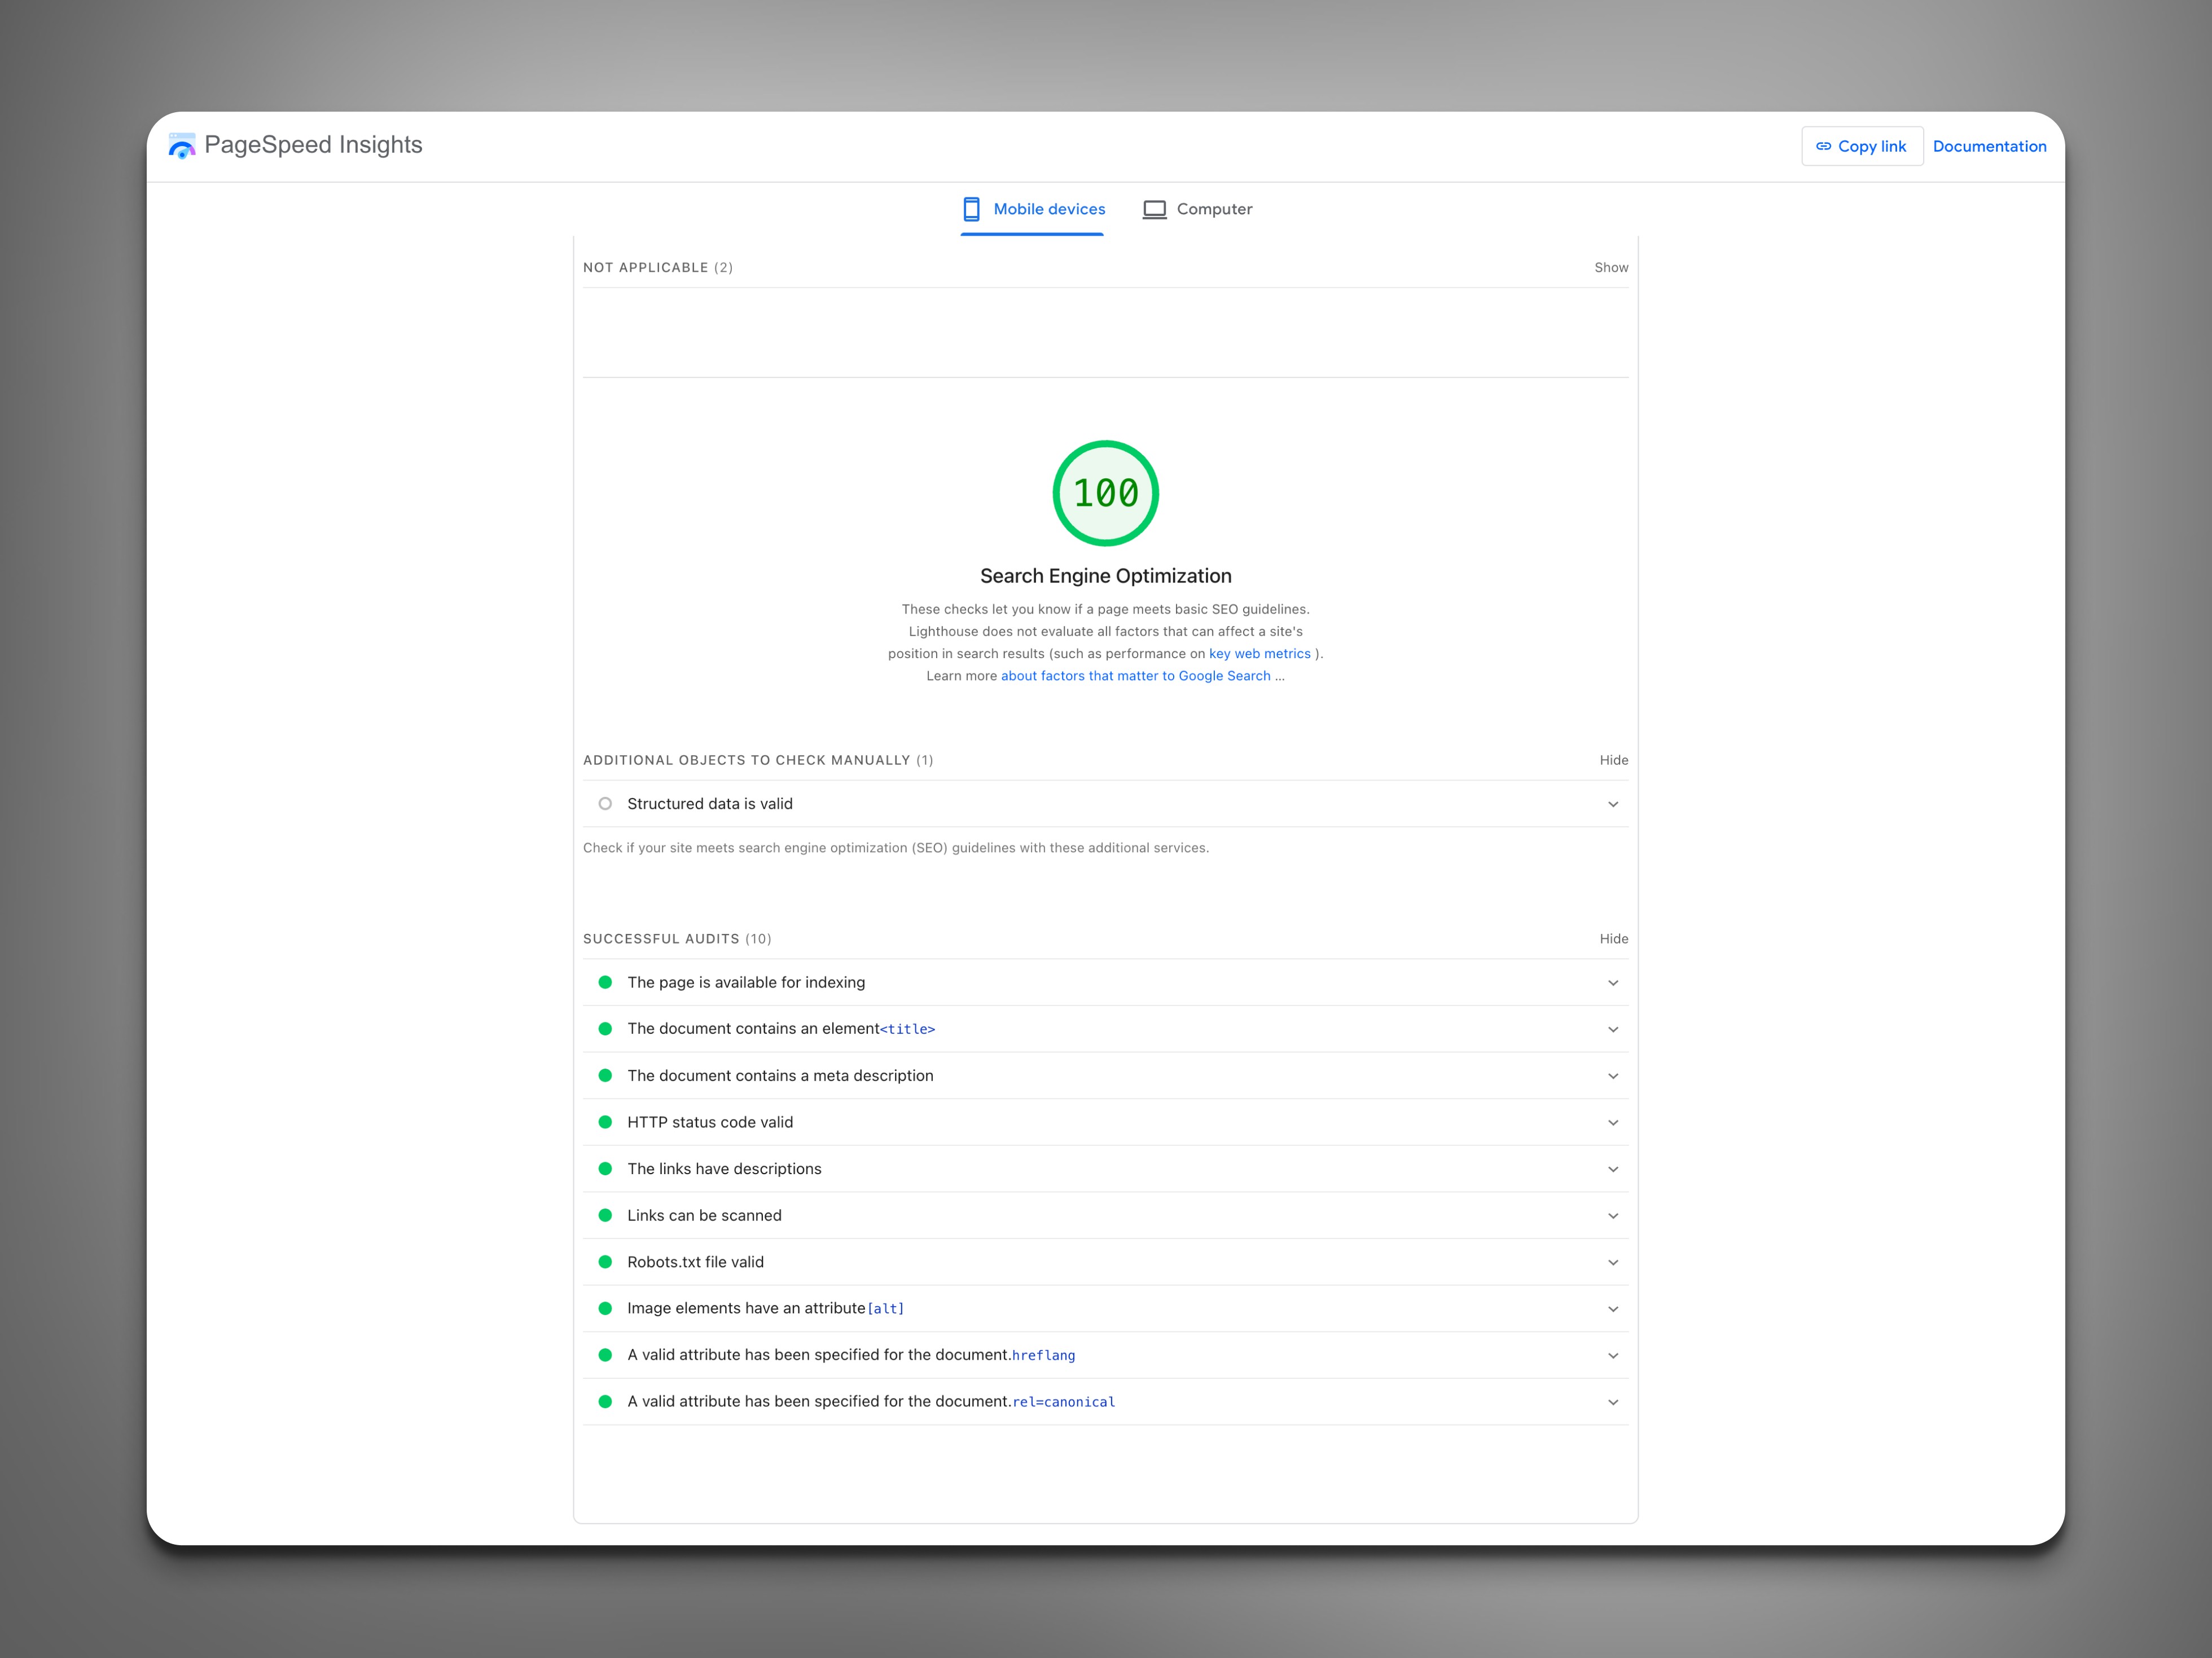Click gray circle next to Structured data is valid

(605, 804)
